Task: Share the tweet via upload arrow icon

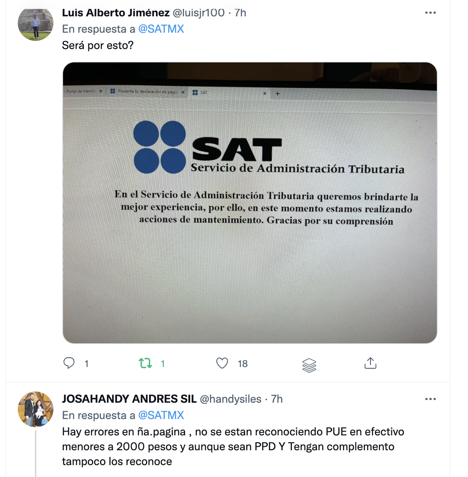Action: pyautogui.click(x=370, y=363)
